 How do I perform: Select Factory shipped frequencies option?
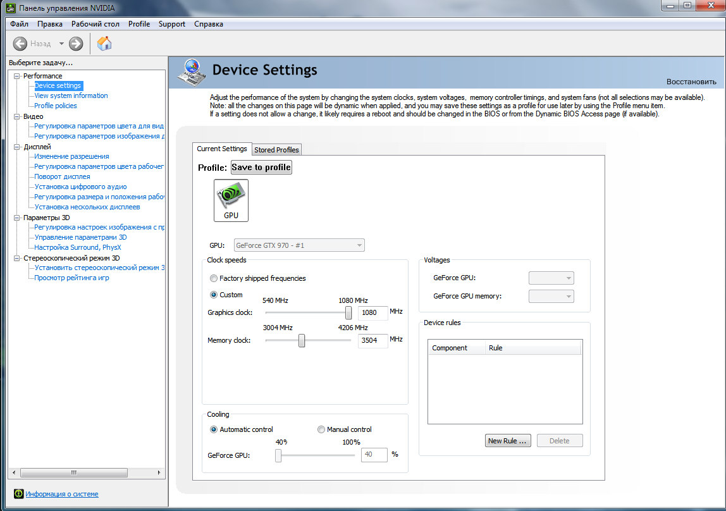click(214, 278)
